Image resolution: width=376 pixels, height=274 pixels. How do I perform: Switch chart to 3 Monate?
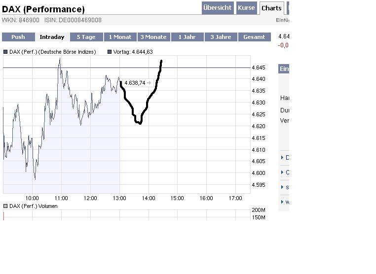pyautogui.click(x=153, y=37)
